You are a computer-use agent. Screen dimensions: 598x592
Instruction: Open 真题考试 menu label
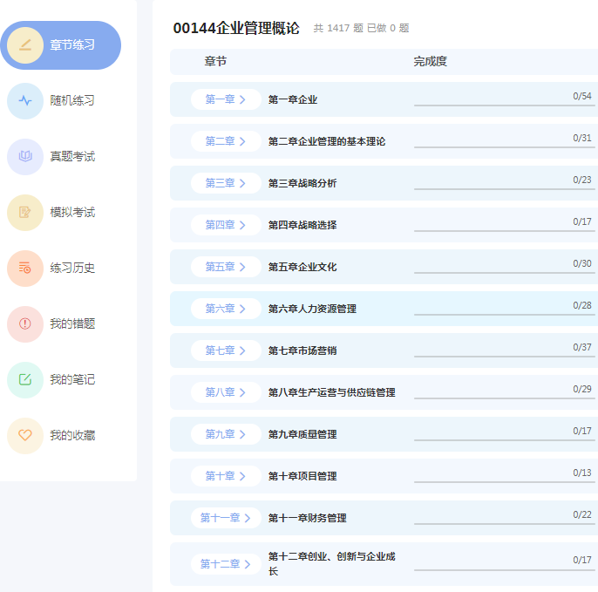click(72, 156)
